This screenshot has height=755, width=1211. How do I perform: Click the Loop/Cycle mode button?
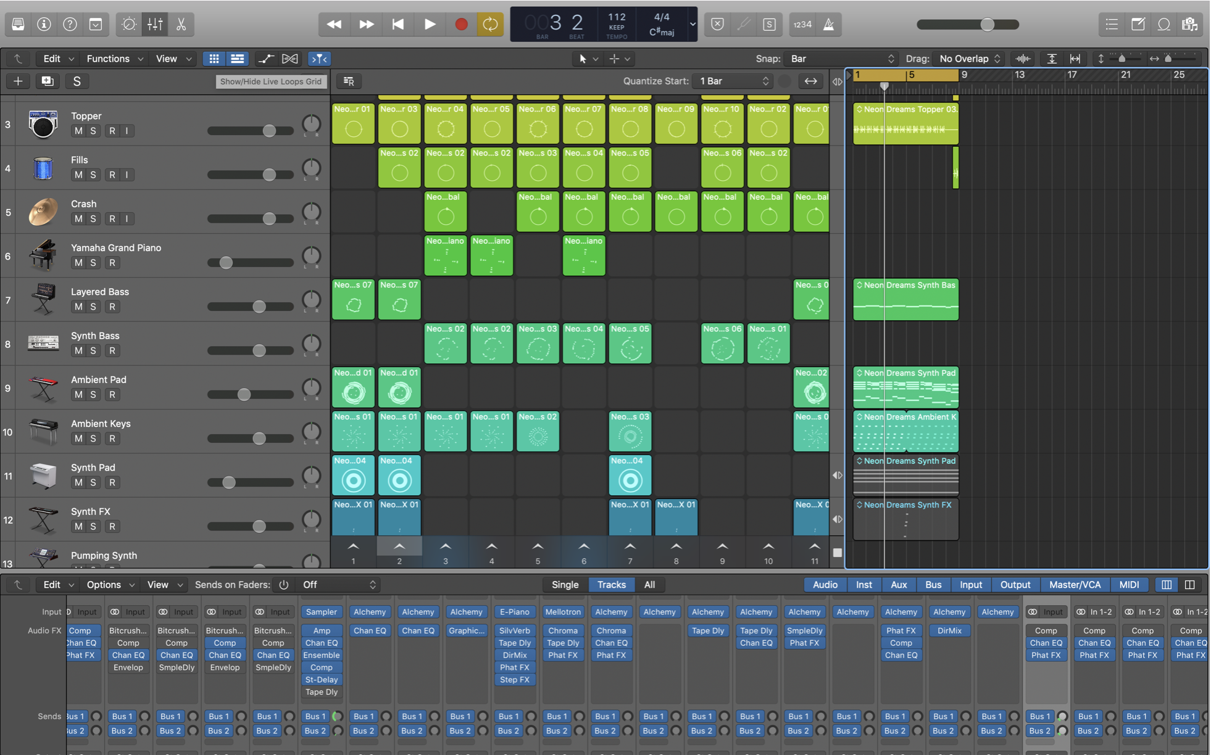491,23
